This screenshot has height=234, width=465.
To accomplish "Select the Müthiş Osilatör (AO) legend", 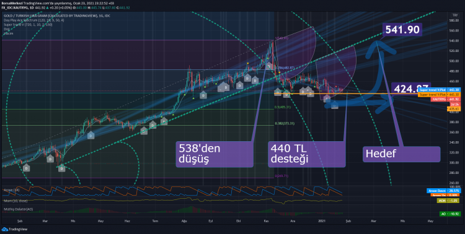I will 18,209.
